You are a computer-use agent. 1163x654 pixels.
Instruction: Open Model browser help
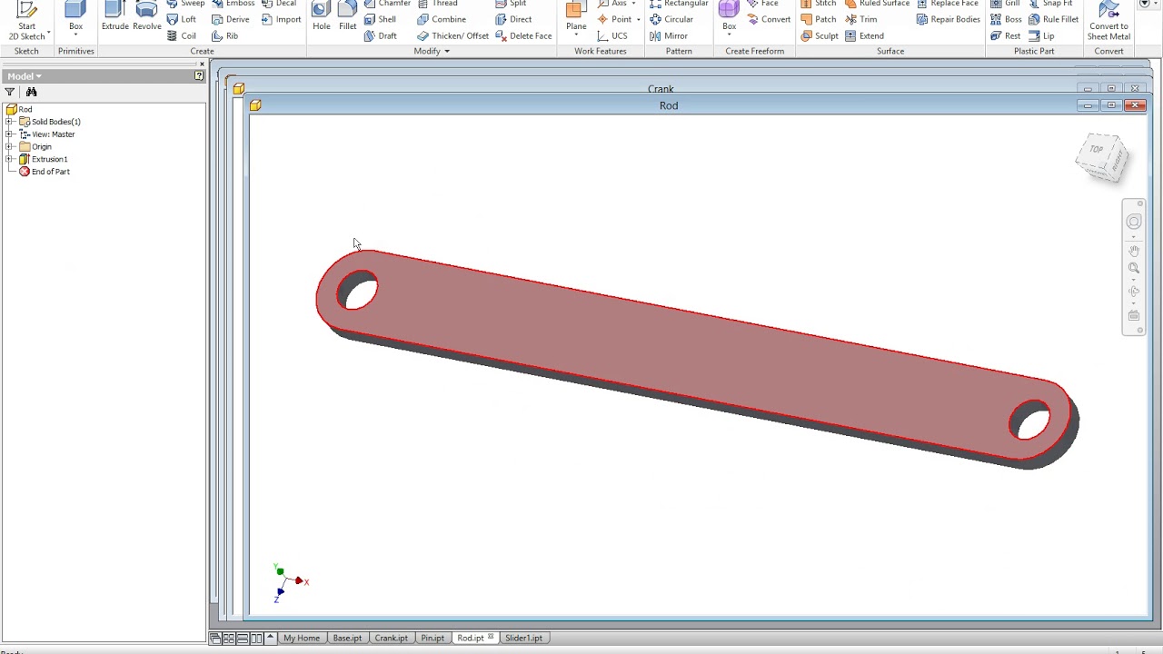[199, 76]
